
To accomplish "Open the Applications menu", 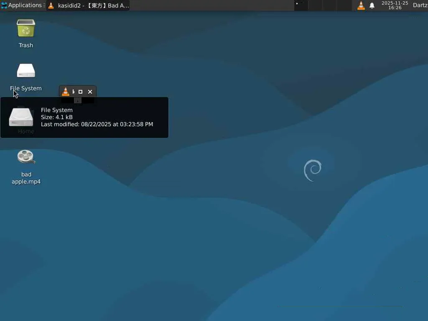I will 23,5.
